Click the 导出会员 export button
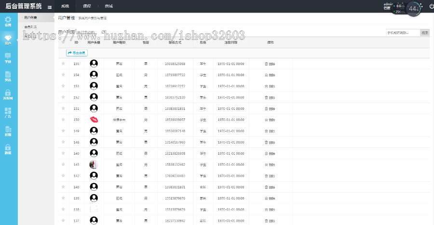The image size is (434, 225). pos(76,53)
